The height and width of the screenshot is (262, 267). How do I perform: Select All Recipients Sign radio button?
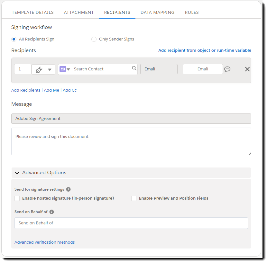coord(14,39)
